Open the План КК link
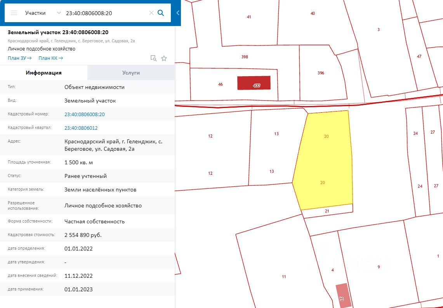The image size is (443, 308). [50, 58]
